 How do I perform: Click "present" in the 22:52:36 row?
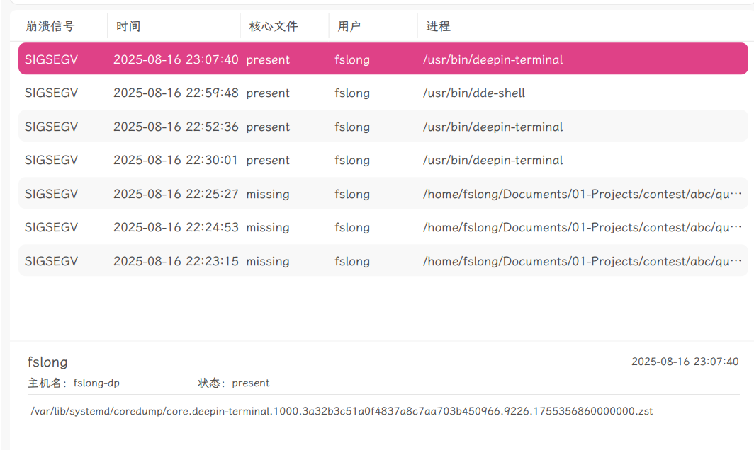pyautogui.click(x=268, y=127)
